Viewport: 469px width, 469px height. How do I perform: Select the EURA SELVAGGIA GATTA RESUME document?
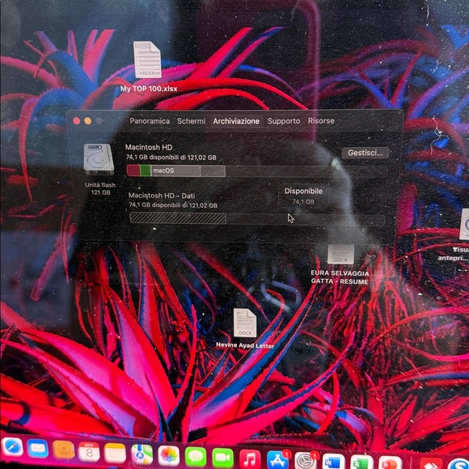(340, 254)
